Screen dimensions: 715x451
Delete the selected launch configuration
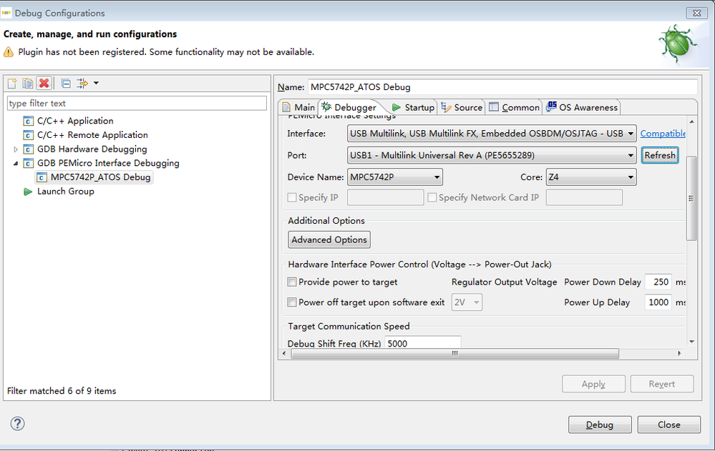[44, 84]
